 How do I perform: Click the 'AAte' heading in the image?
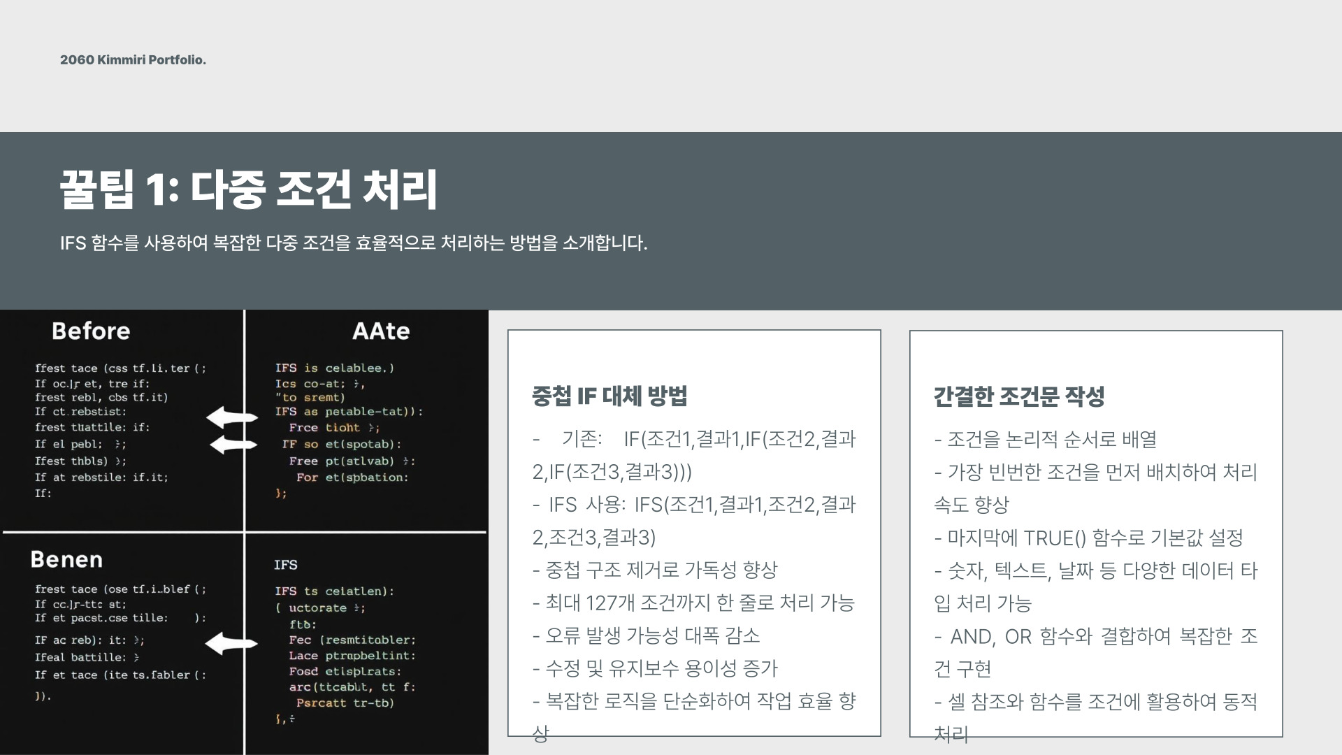(x=381, y=331)
